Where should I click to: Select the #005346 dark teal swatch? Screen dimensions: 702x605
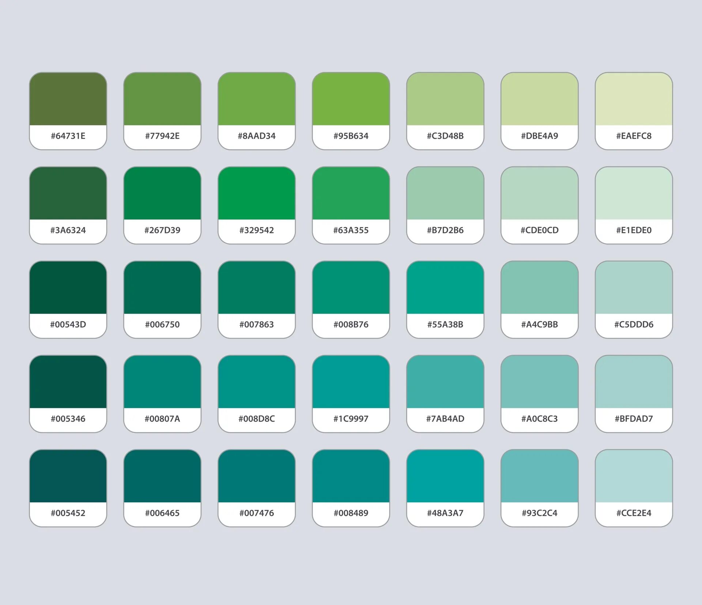tap(68, 382)
